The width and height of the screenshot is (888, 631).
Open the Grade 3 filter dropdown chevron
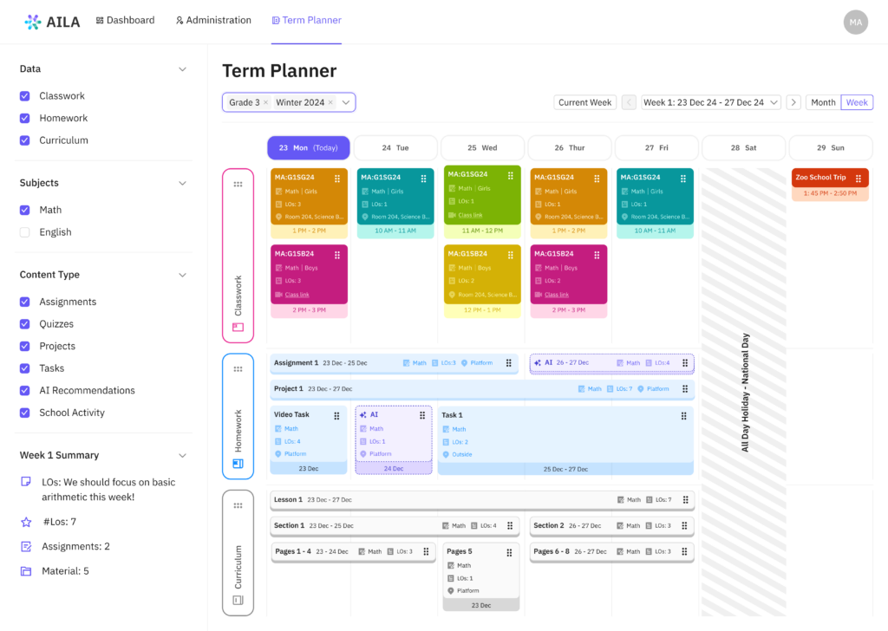pyautogui.click(x=346, y=101)
